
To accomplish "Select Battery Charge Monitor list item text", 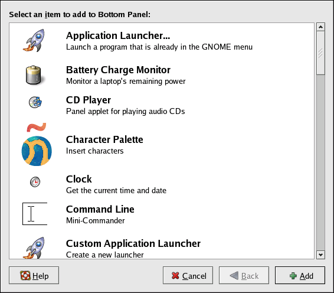I will [118, 70].
